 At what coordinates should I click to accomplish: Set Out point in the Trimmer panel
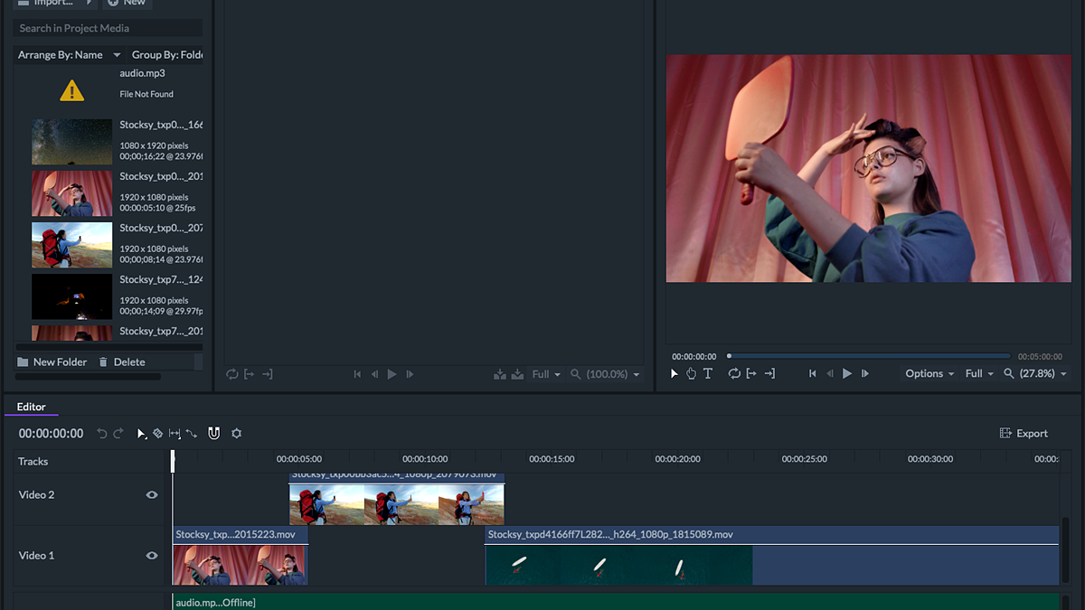coord(267,374)
